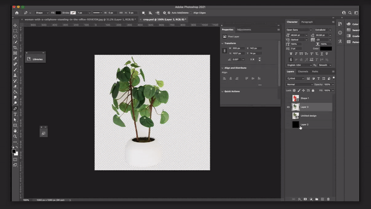Collapse Align and Distribute section

click(223, 68)
